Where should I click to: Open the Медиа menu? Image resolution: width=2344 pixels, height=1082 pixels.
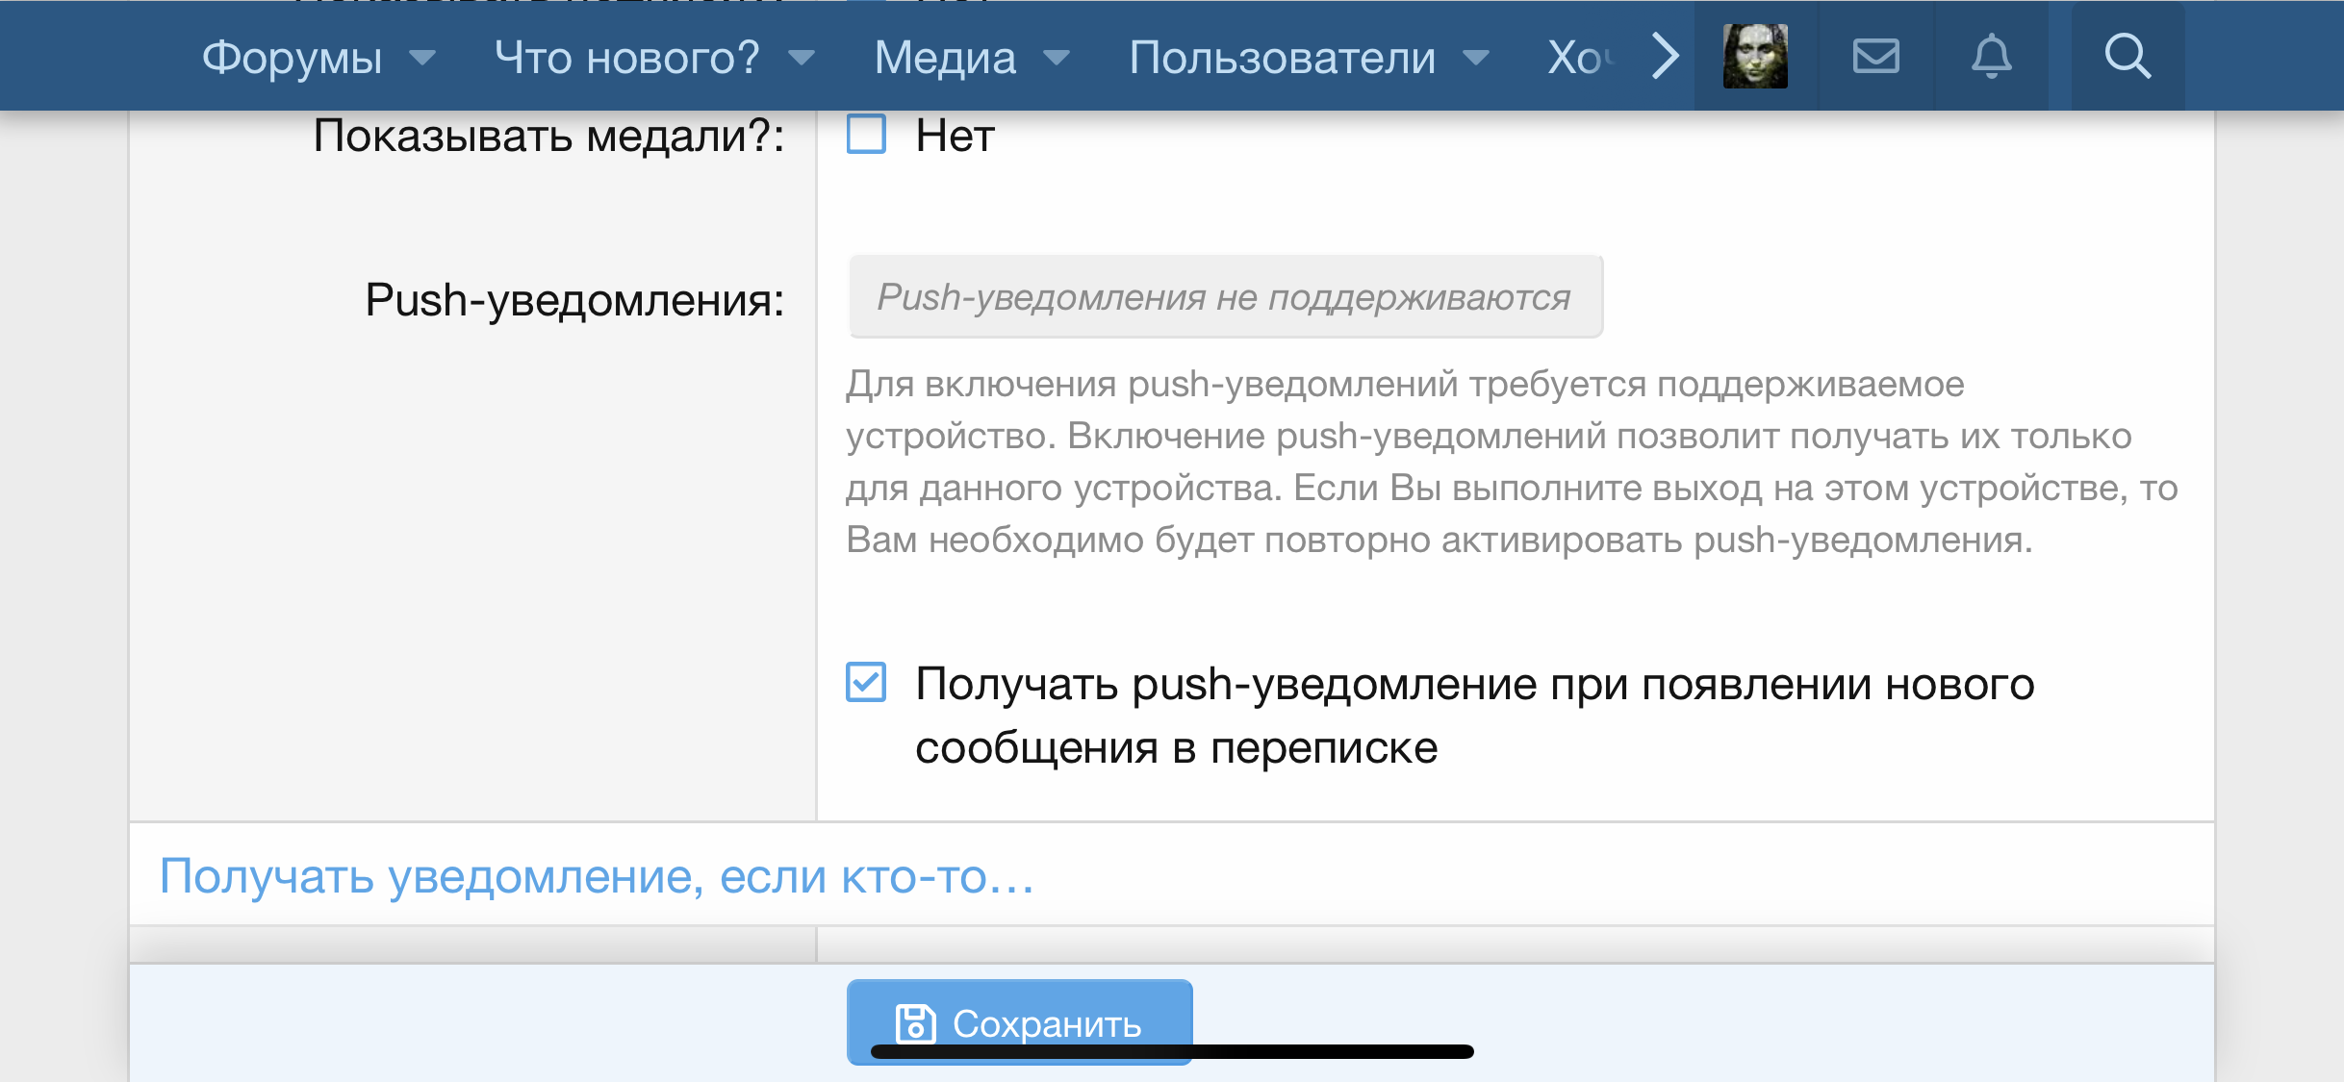click(x=944, y=58)
